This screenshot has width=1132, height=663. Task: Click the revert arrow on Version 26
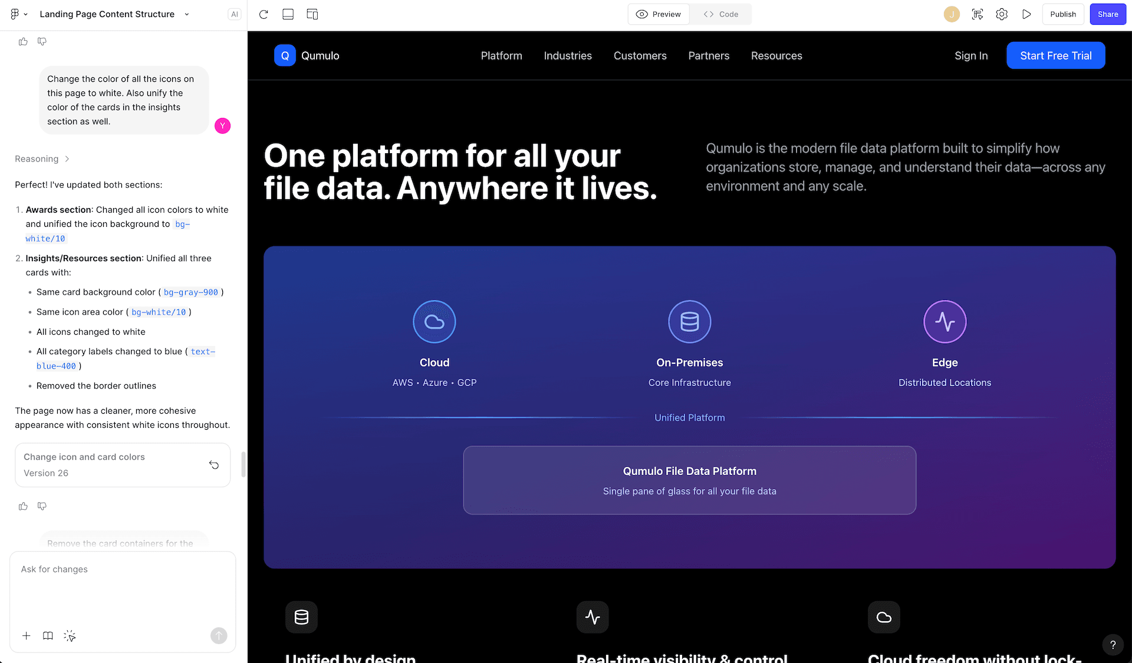tap(214, 465)
